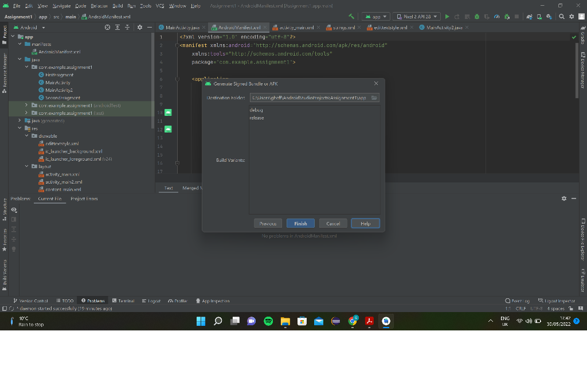Collapse all in project panel
Screen dimensions: 587x370
pyautogui.click(x=127, y=28)
